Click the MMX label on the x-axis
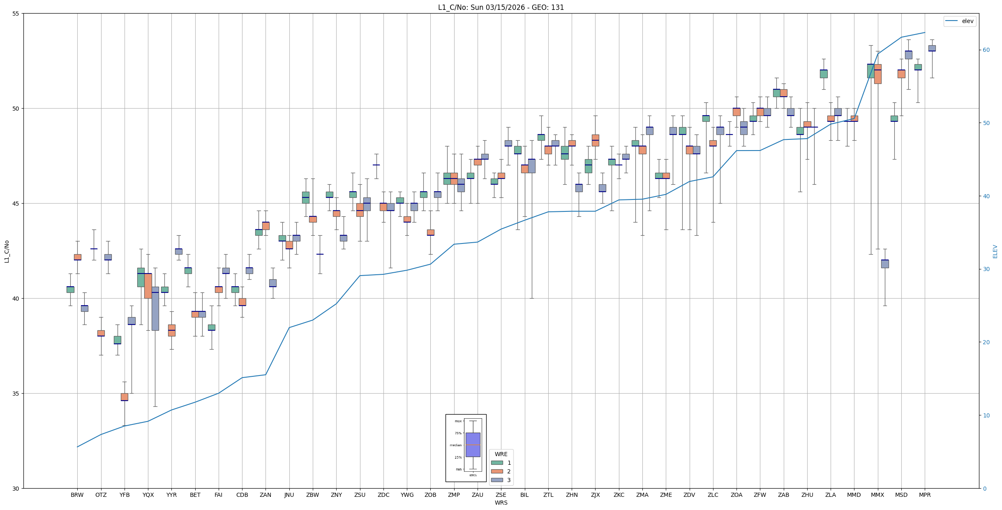The height and width of the screenshot is (510, 1002). pyautogui.click(x=877, y=495)
